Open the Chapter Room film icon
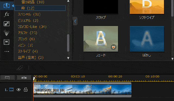 click(7, 42)
